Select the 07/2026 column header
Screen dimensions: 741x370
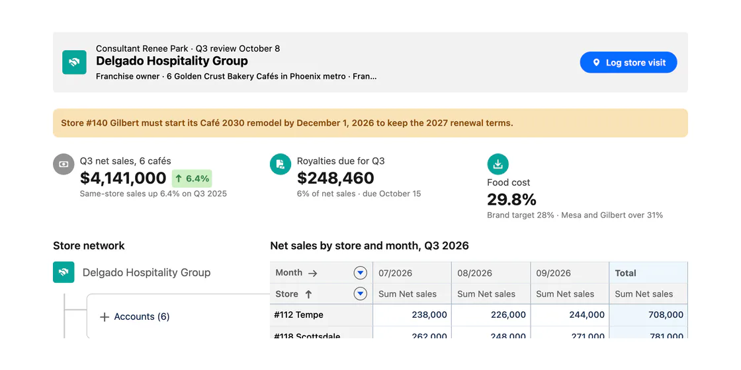point(412,273)
